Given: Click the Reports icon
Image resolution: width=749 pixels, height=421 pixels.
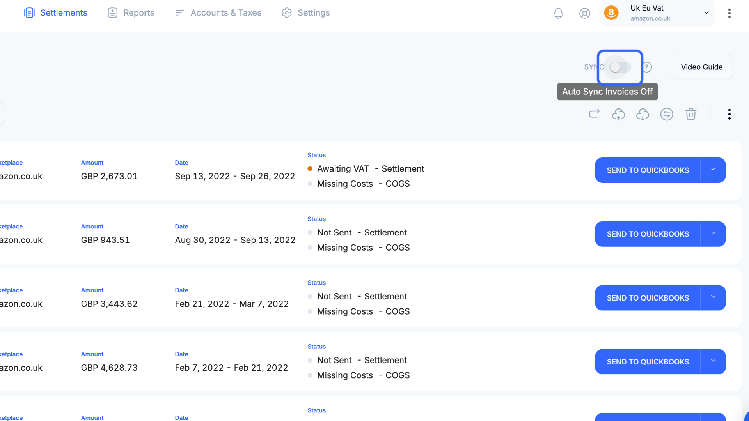Looking at the screenshot, I should coord(112,13).
